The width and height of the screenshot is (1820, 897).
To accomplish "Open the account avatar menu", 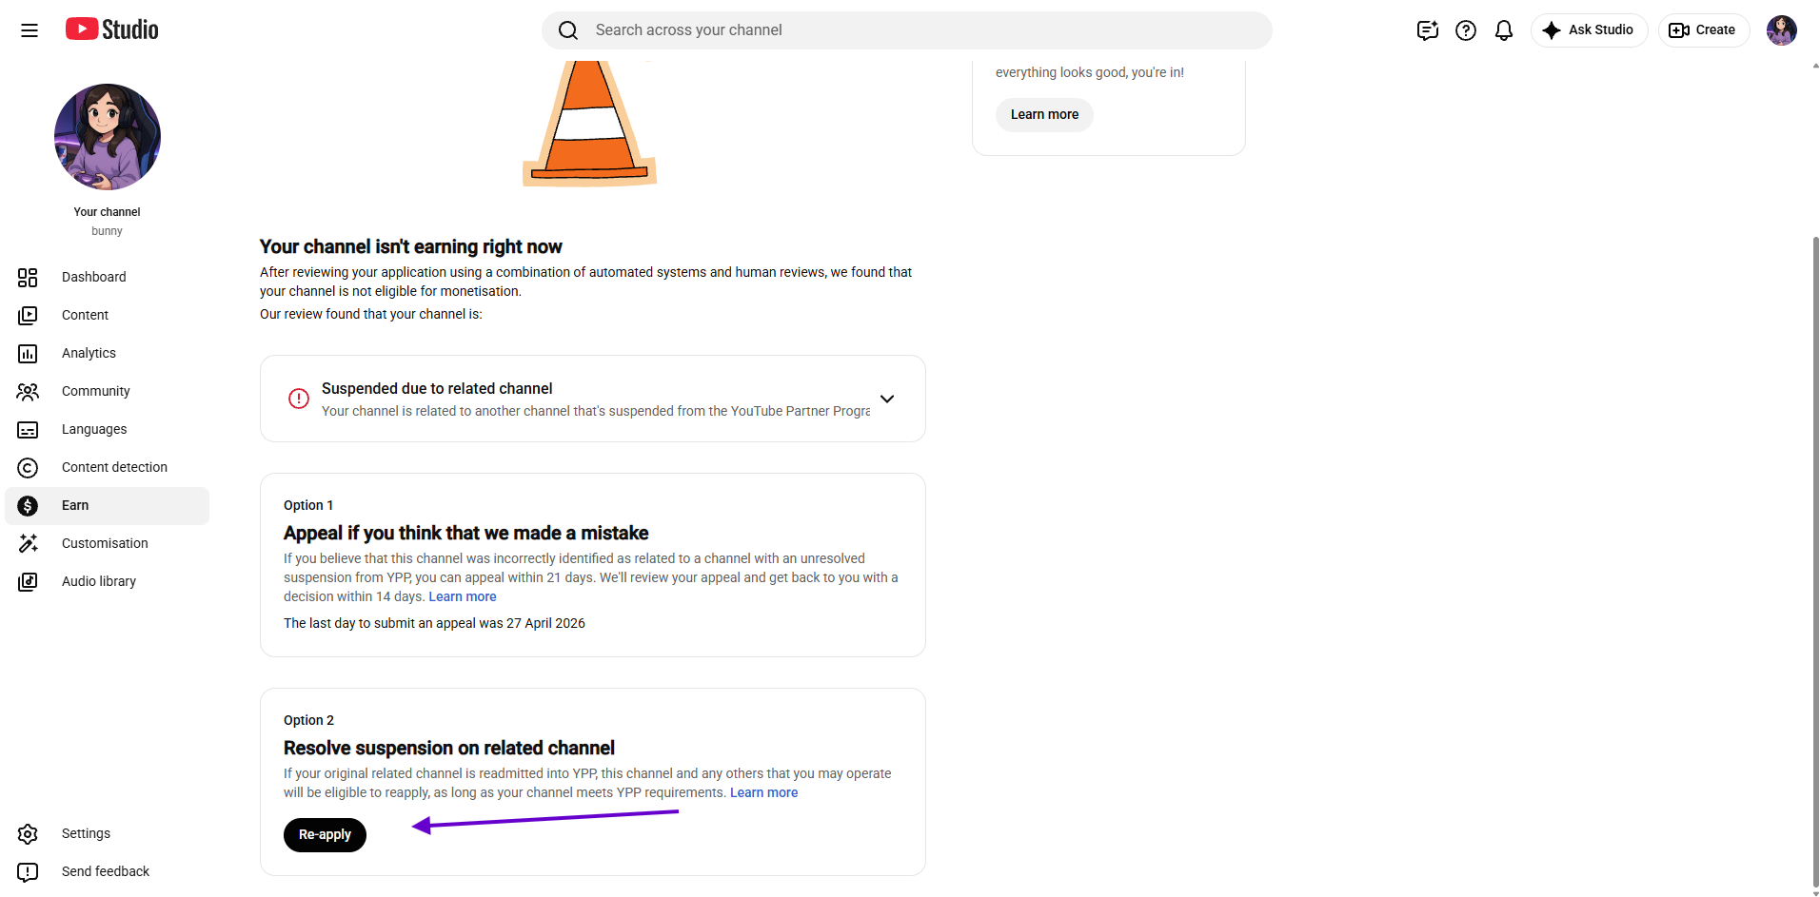I will tap(1781, 30).
